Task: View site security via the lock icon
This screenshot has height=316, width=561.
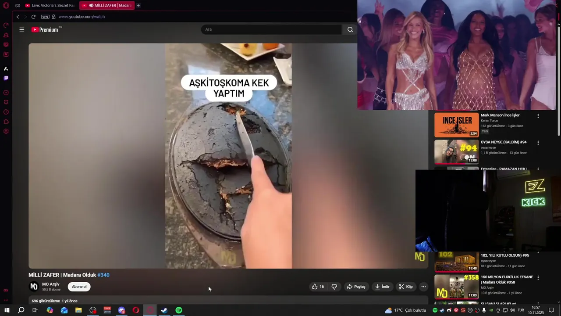Action: click(53, 17)
